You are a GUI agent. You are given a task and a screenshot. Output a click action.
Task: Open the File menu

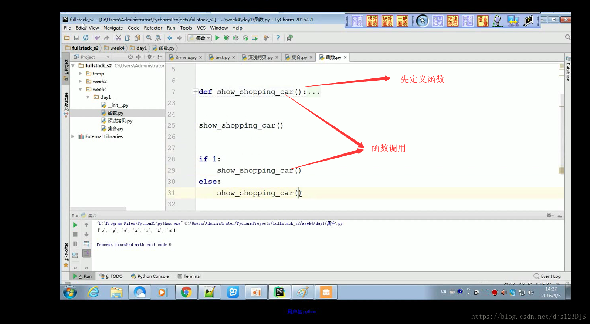tap(67, 28)
